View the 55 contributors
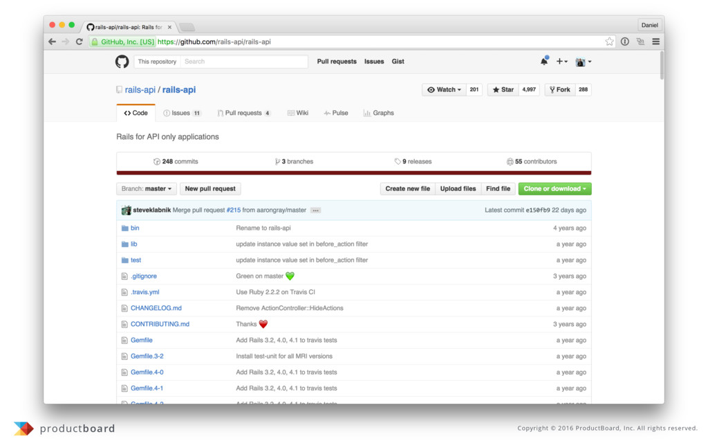Screen dimensions: 708x443 point(532,161)
